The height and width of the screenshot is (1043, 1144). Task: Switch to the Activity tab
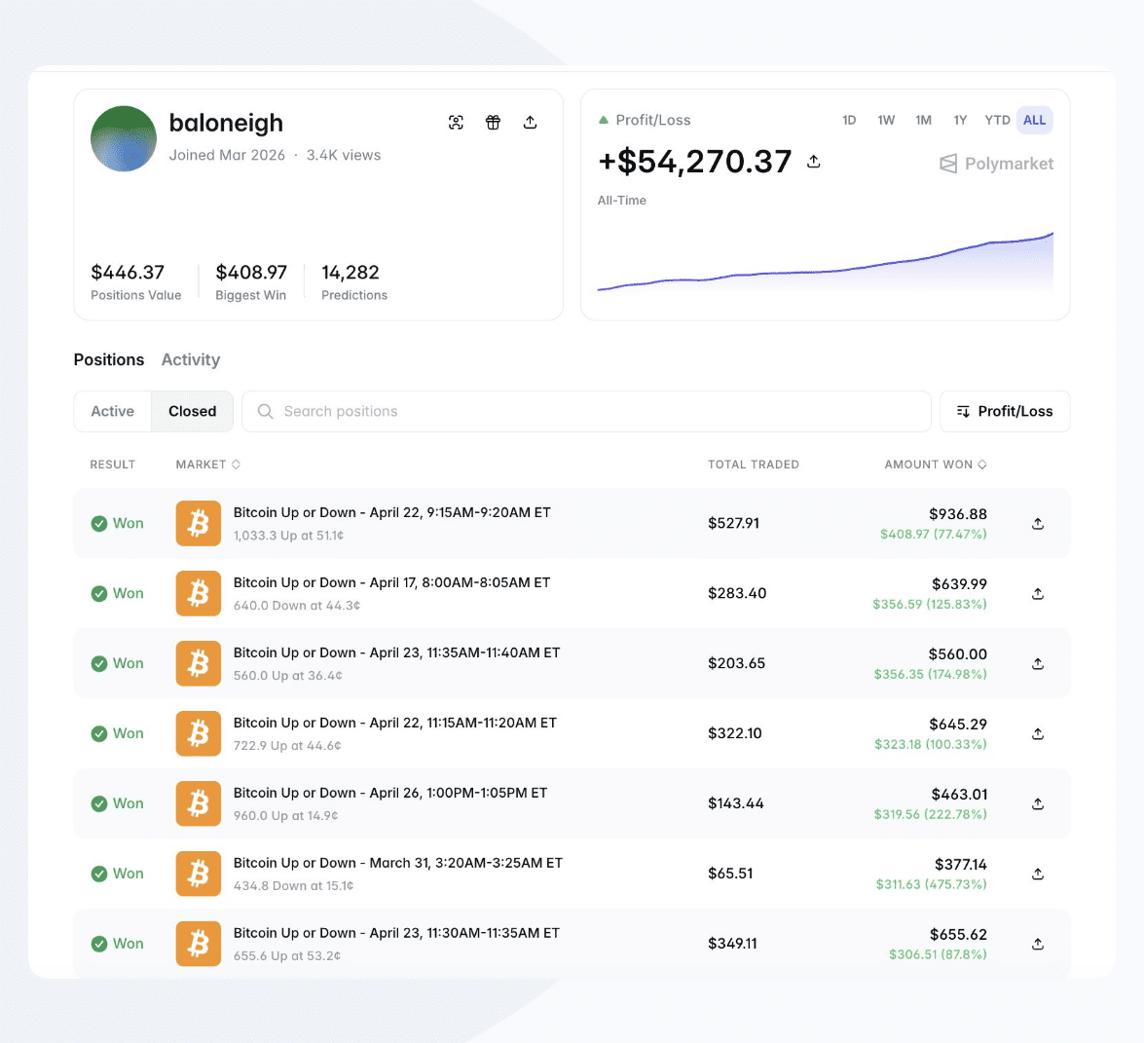point(191,359)
